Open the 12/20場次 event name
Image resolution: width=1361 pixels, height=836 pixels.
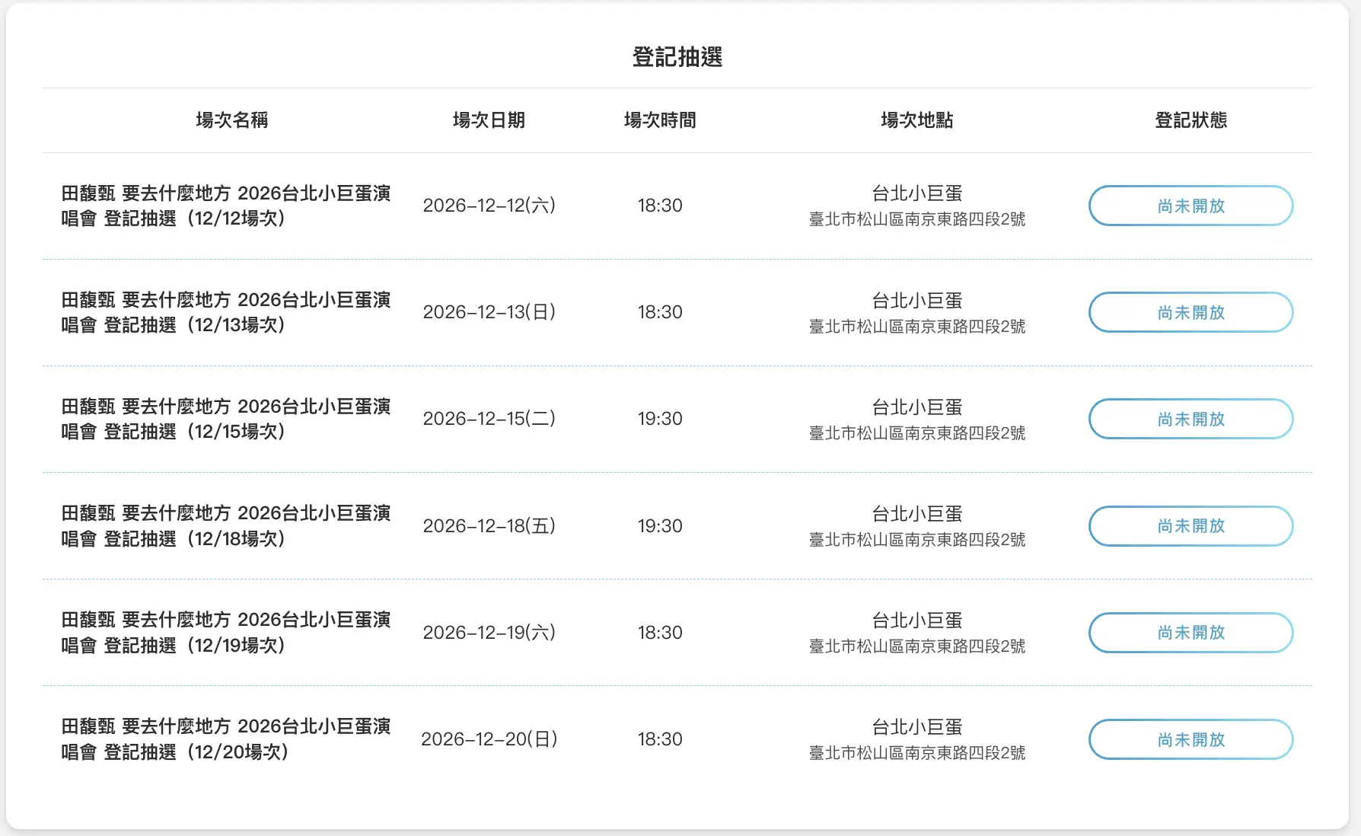tap(226, 739)
